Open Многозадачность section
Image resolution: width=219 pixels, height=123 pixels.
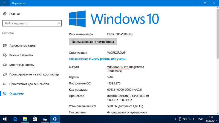pos(22,65)
